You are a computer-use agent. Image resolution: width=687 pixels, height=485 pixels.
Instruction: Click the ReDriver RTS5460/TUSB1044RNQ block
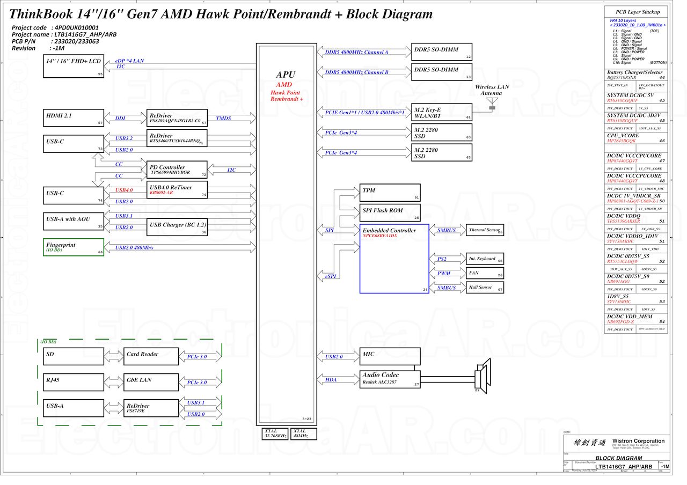click(x=177, y=138)
